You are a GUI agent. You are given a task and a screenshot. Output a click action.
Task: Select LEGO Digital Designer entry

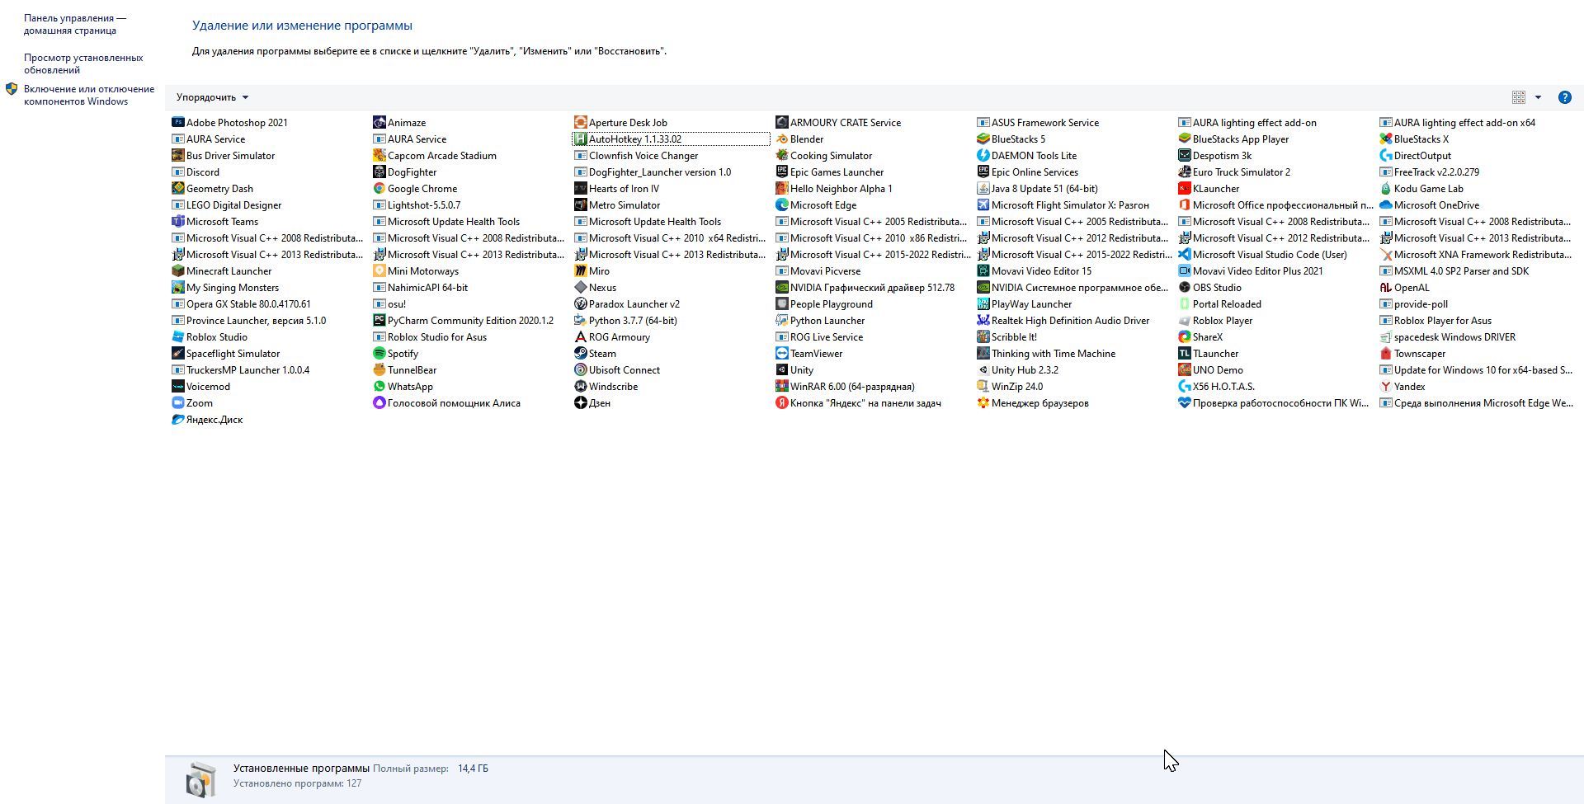[x=226, y=205]
